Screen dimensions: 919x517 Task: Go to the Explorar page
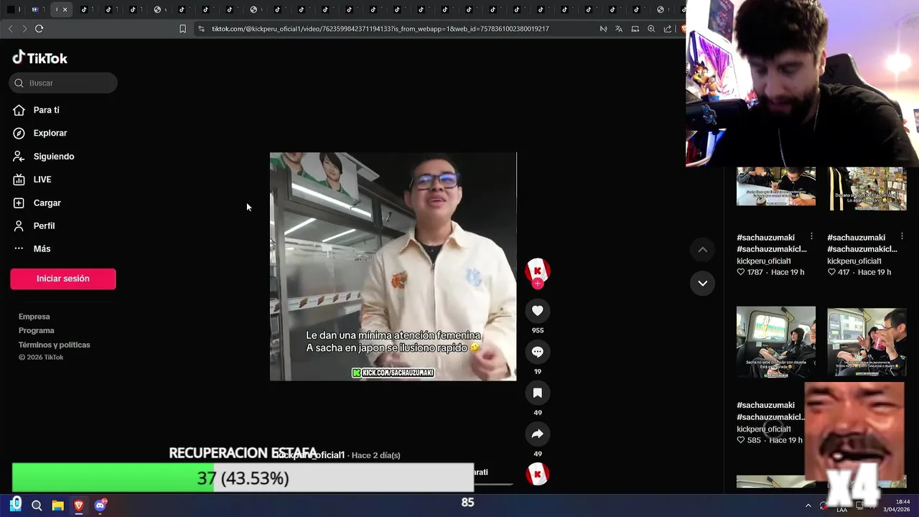click(50, 133)
